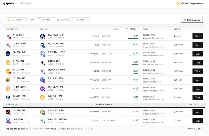Click the POL token icon beside 17,139.95 POL

coord(42,89)
